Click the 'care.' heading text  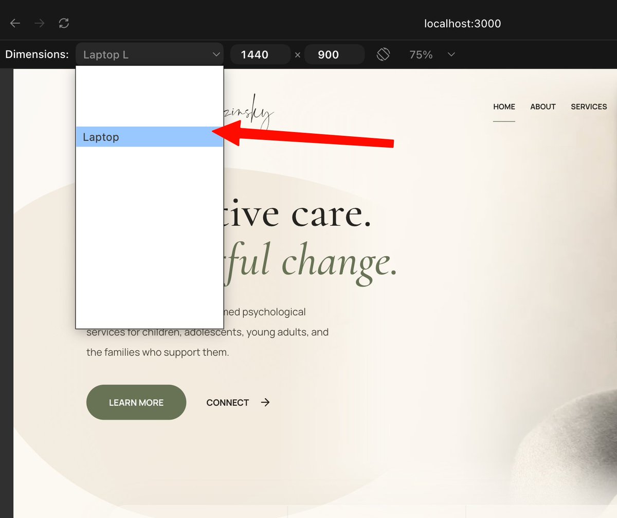(x=330, y=215)
